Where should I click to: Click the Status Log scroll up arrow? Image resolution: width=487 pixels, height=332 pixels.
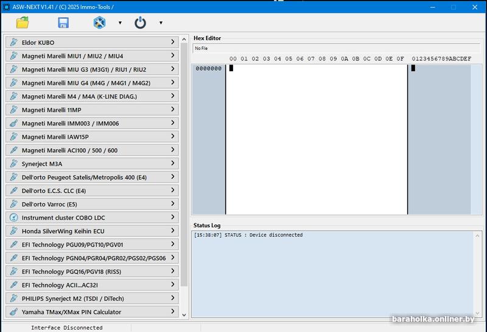478,236
